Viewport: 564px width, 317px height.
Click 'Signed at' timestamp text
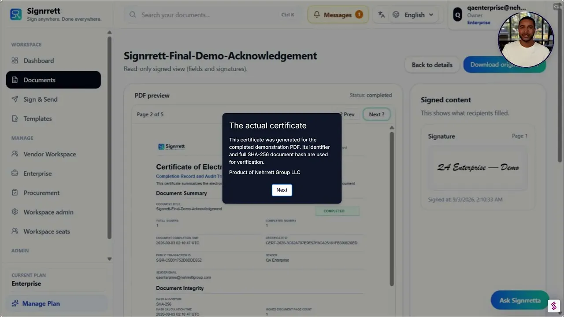pyautogui.click(x=465, y=199)
